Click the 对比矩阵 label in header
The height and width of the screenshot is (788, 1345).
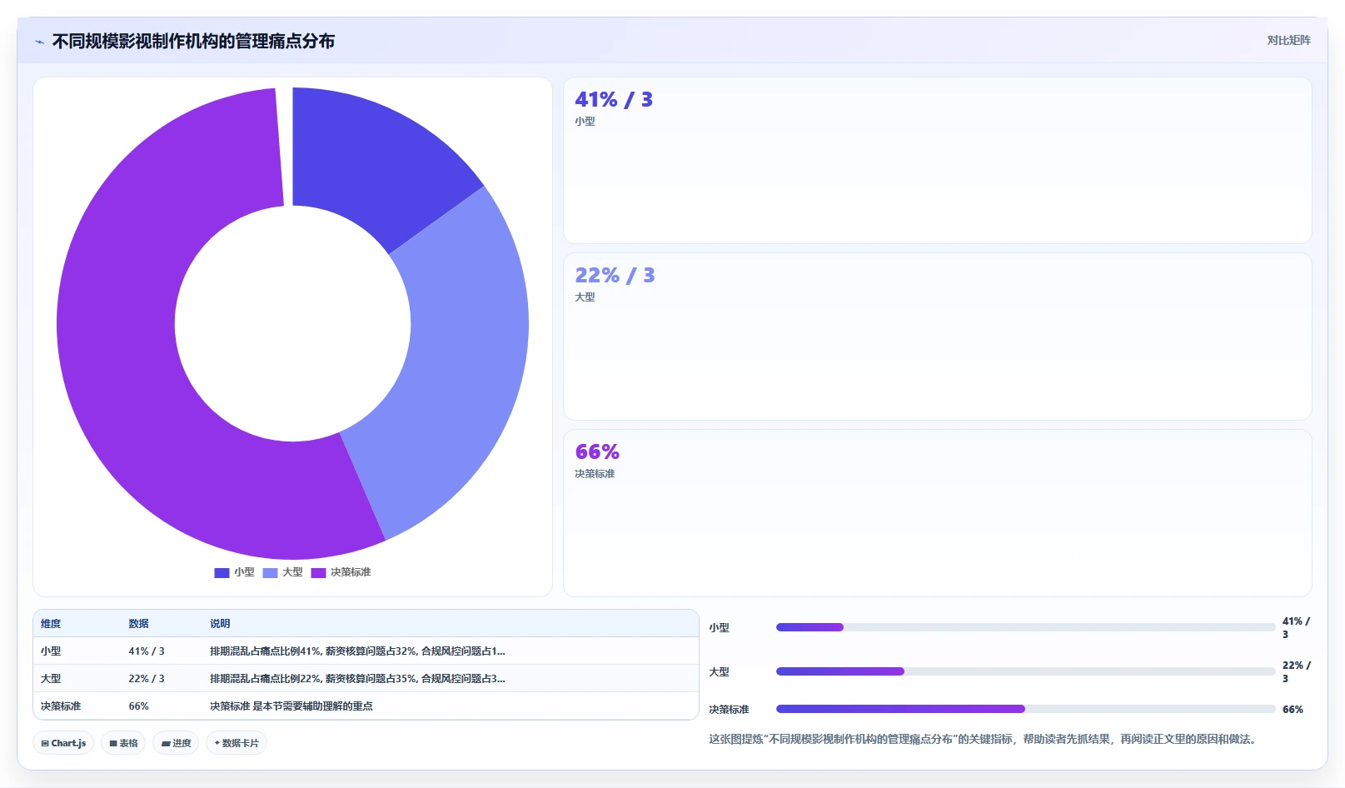click(1288, 40)
